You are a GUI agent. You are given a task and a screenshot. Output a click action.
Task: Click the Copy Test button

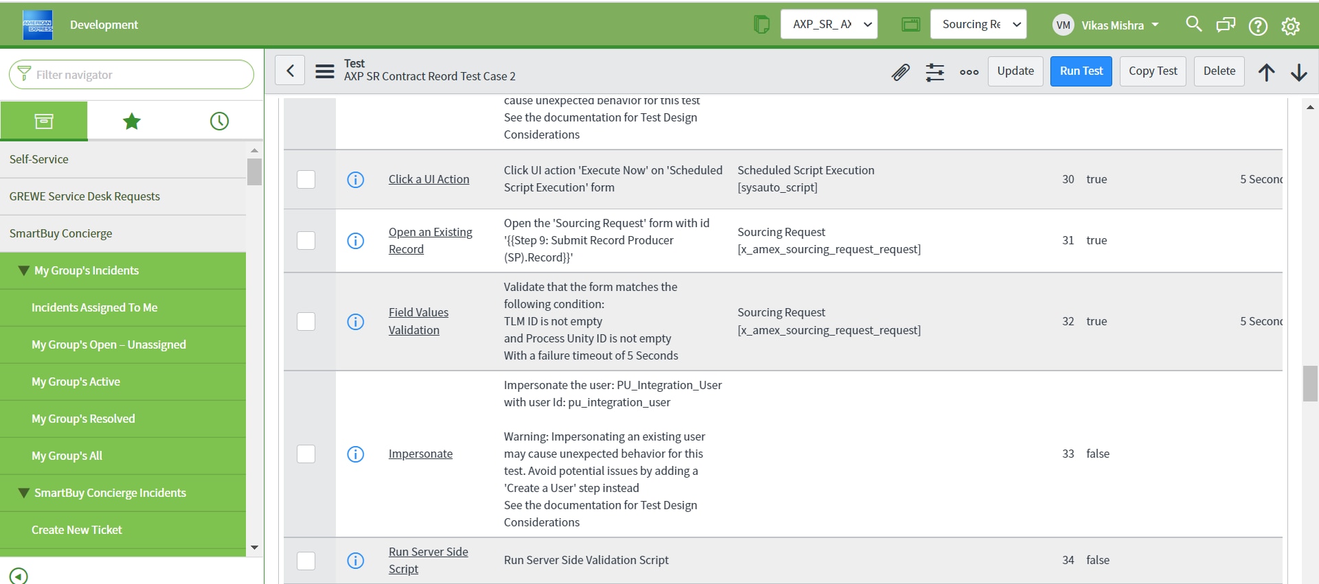click(1153, 71)
